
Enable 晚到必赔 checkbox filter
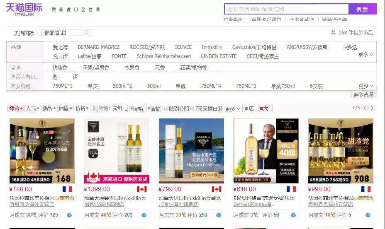tap(166, 108)
